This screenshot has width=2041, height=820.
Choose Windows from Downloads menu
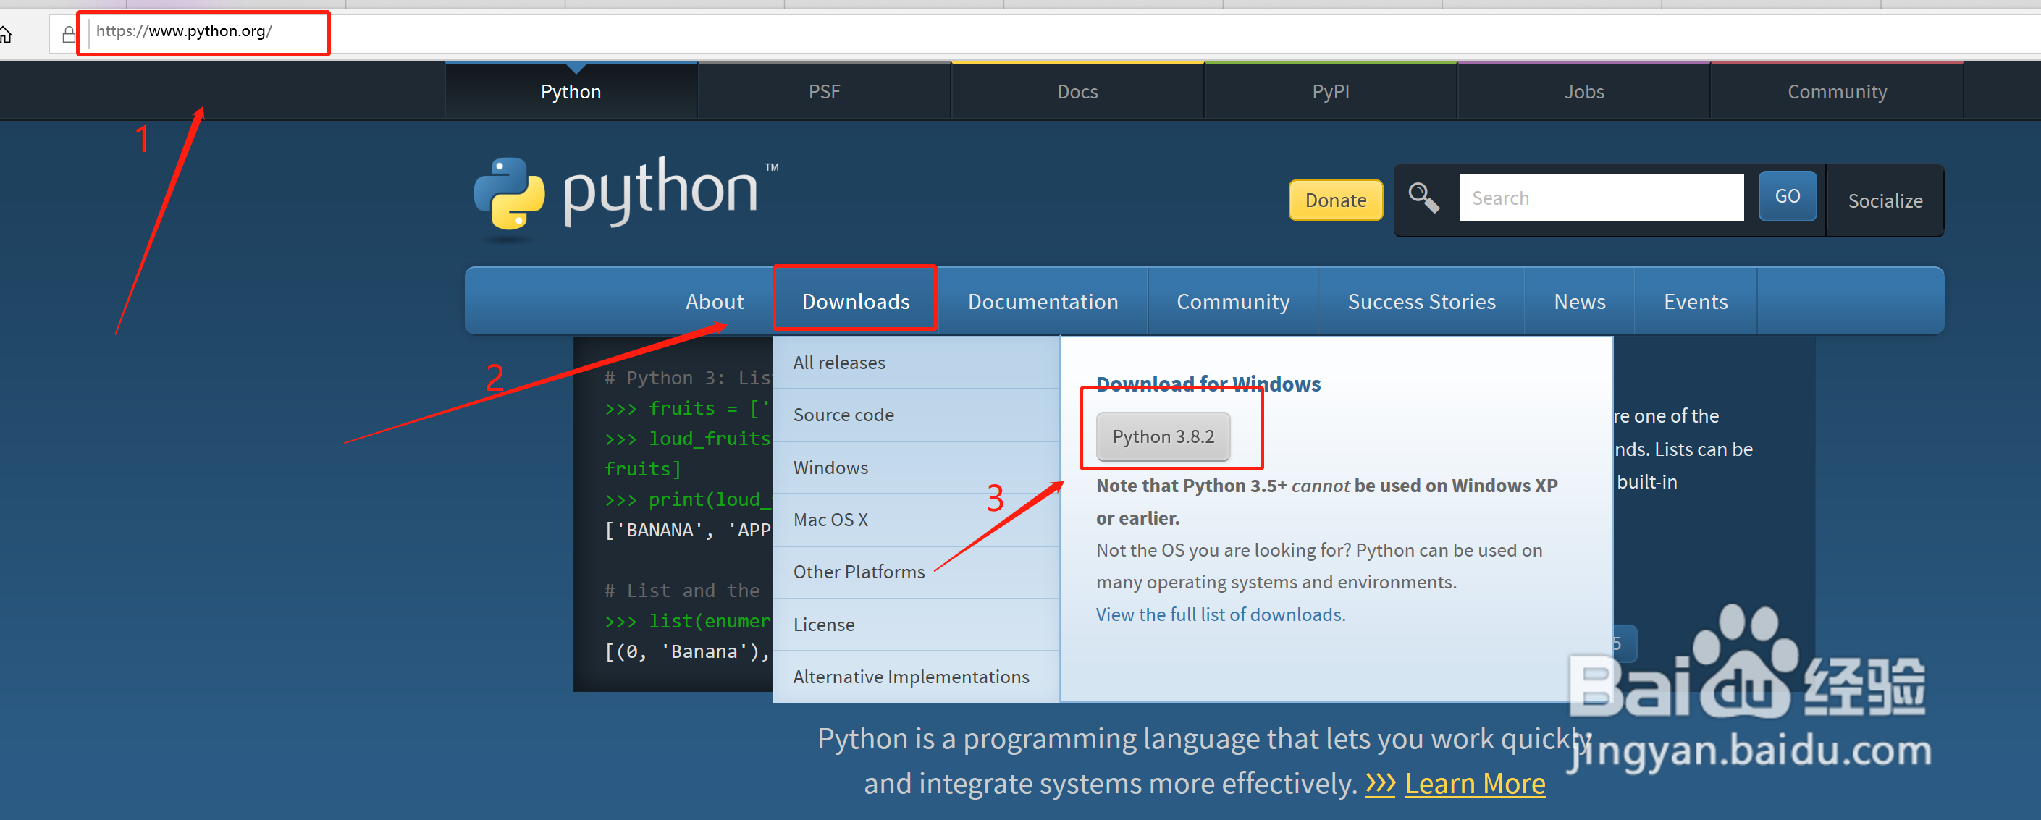(x=917, y=468)
